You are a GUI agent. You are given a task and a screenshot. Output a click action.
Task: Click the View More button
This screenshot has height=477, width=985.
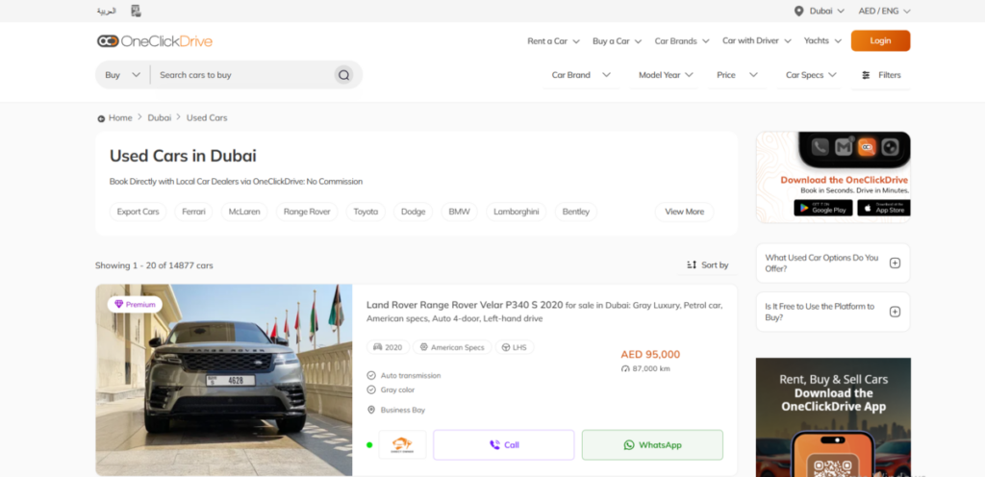(x=684, y=212)
